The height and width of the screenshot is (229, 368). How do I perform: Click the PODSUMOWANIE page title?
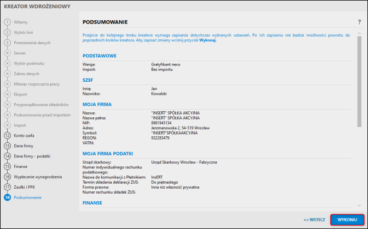pyautogui.click(x=105, y=22)
